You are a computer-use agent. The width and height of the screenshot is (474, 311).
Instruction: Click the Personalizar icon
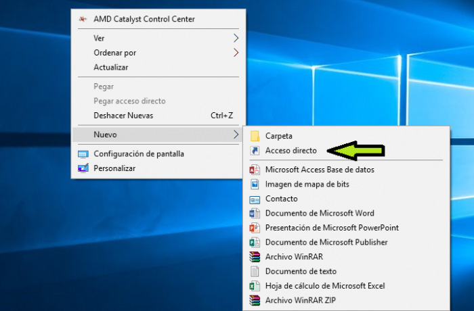point(83,168)
